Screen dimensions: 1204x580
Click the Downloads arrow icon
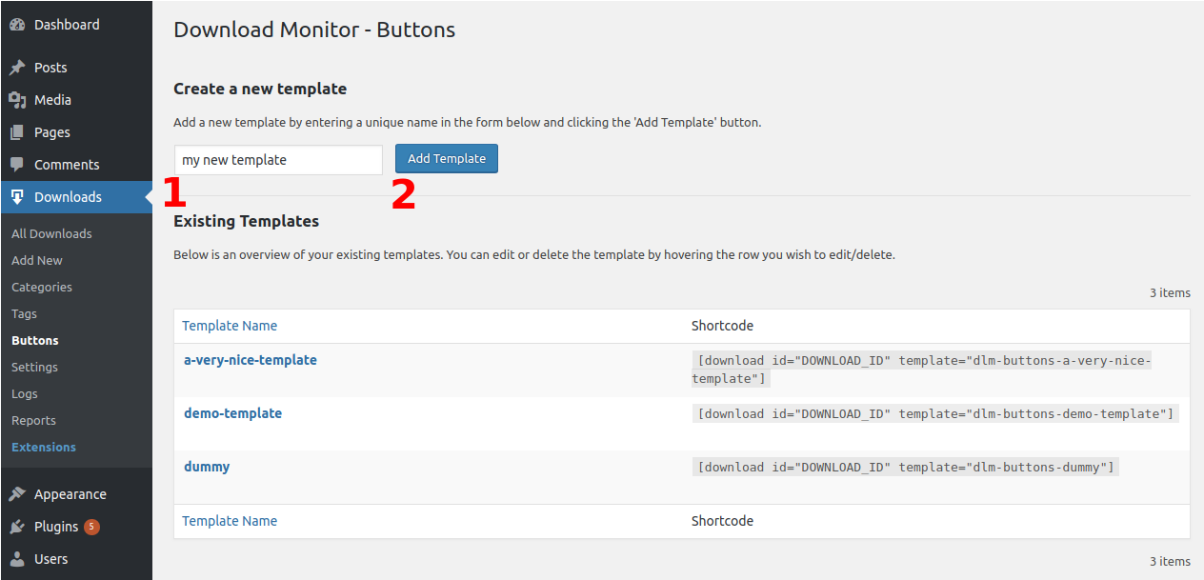click(17, 197)
